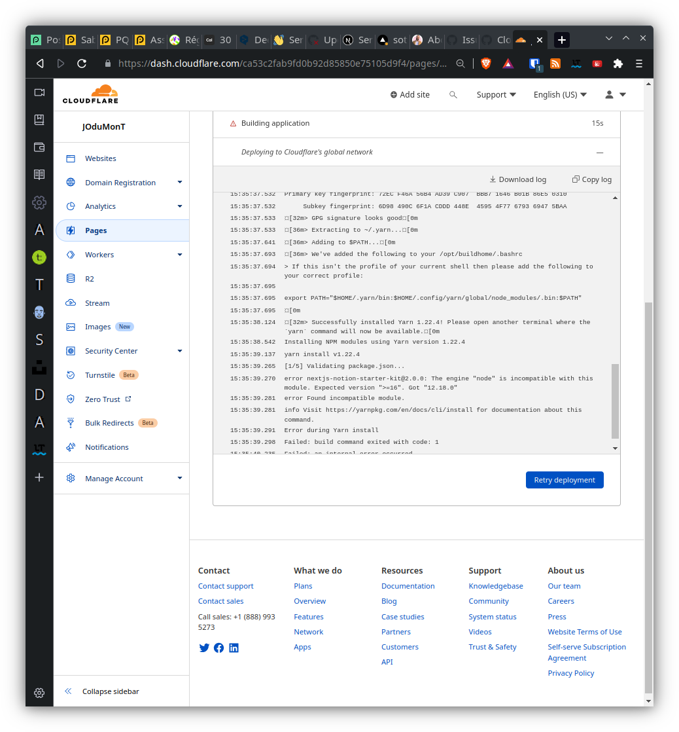Select the Turnstile shield icon

point(71,375)
